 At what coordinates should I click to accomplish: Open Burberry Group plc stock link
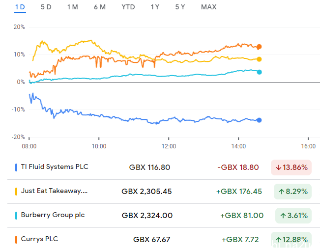click(x=53, y=215)
